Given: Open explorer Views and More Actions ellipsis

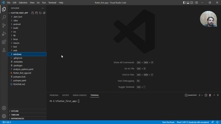Looking at the screenshot, I should [x=43, y=8].
